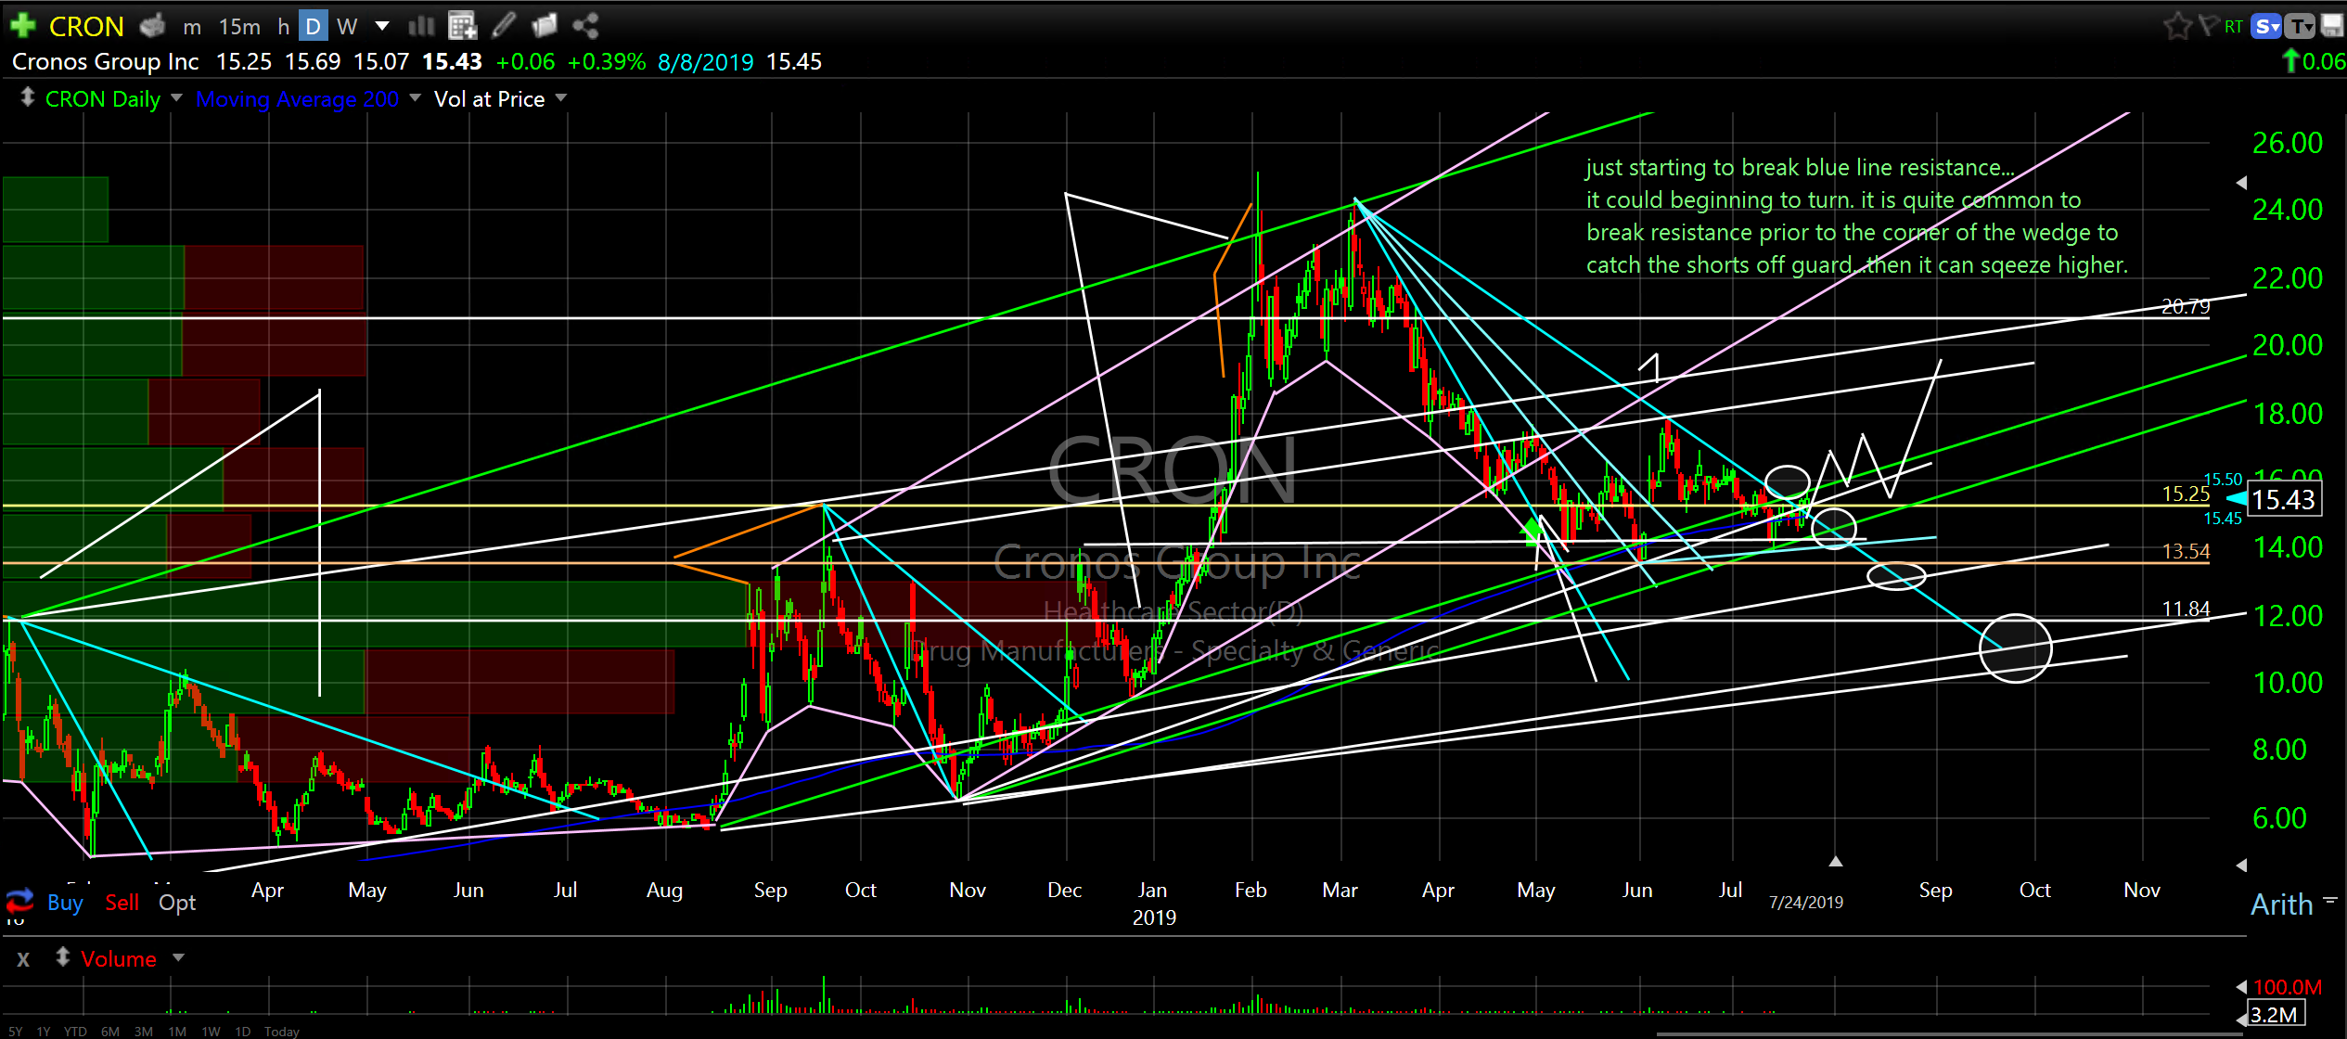
Task: Expand the CRON Daily dropdown arrow
Action: point(176,97)
